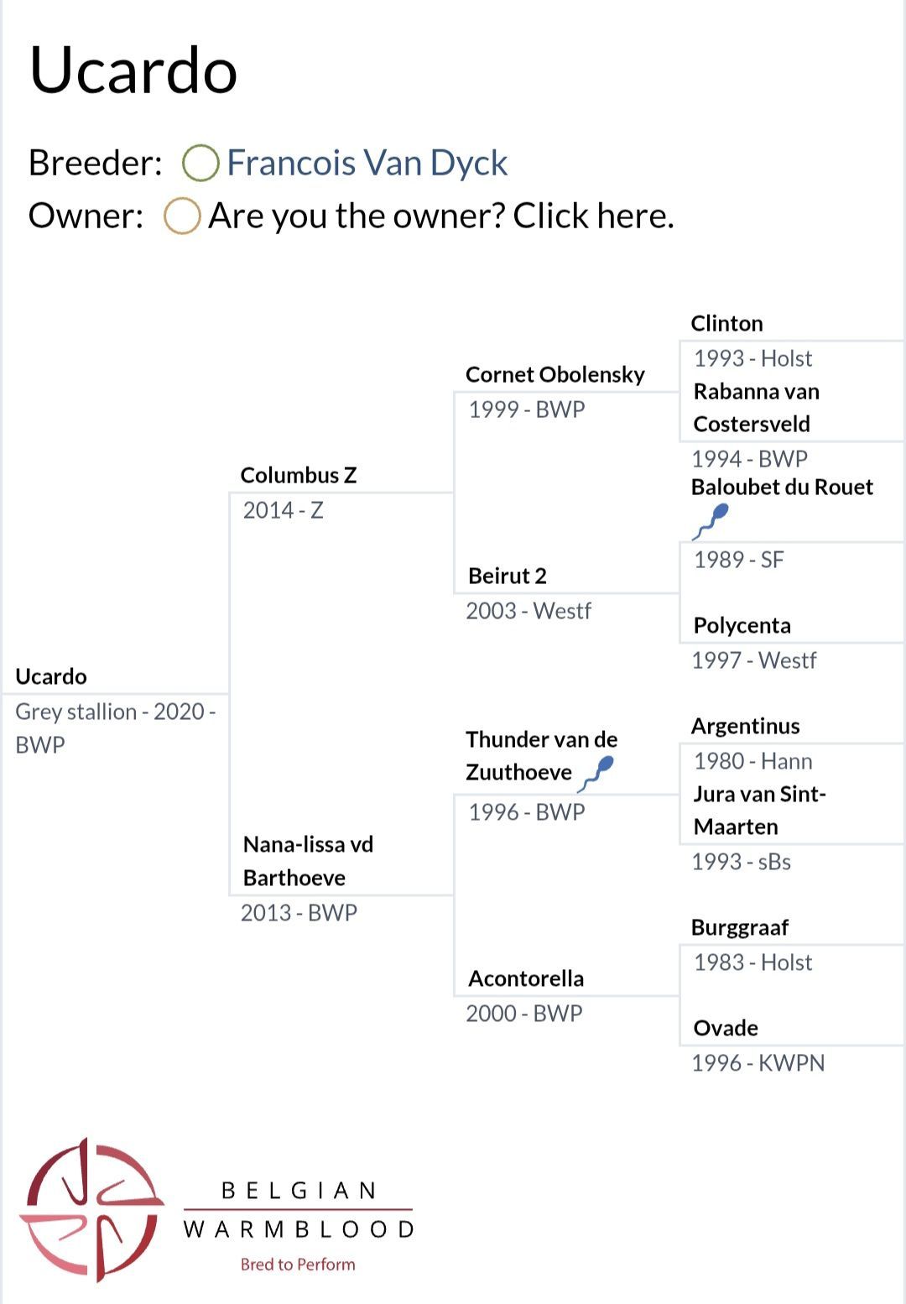The height and width of the screenshot is (1304, 906).
Task: Click the sperm icon under Baloubet du Rouet
Action: click(x=711, y=521)
